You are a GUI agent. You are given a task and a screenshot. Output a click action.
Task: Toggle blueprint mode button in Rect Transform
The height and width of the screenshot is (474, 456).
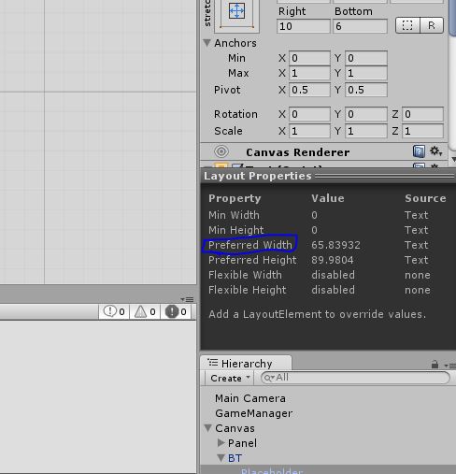(407, 25)
